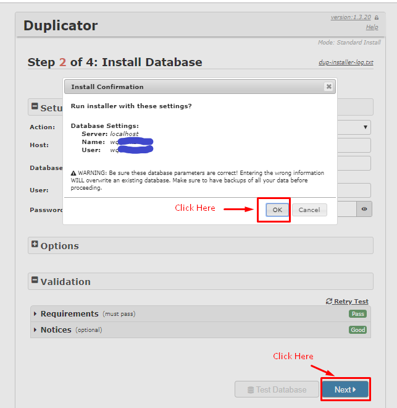Expand the Requirements row triangle
This screenshot has height=408, width=397.
click(35, 314)
